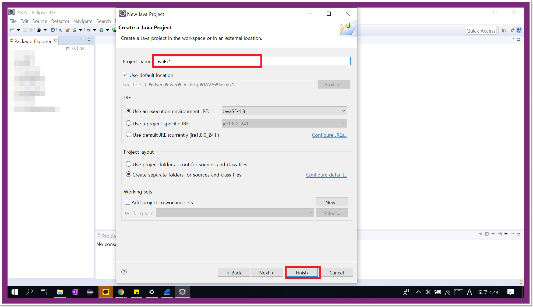Select Use a project specific JRE
This screenshot has width=533, height=307.
[129, 123]
